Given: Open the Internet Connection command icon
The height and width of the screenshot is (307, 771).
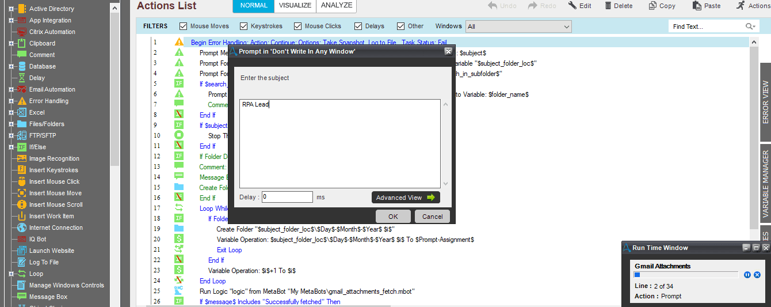Looking at the screenshot, I should point(21,228).
